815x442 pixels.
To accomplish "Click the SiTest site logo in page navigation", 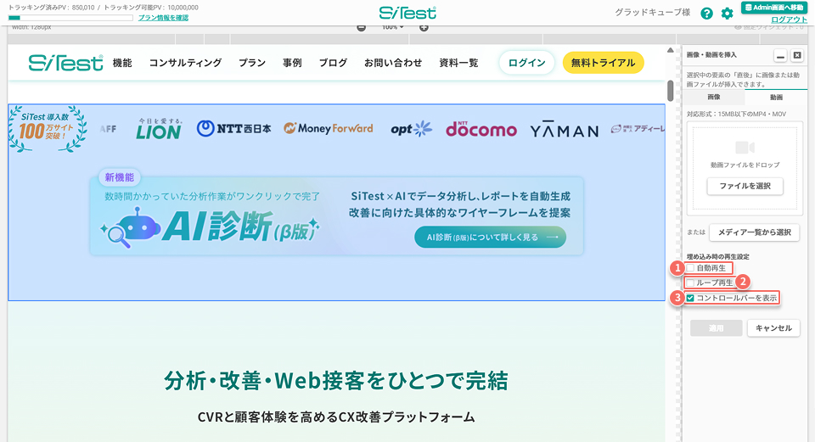I will click(x=66, y=63).
